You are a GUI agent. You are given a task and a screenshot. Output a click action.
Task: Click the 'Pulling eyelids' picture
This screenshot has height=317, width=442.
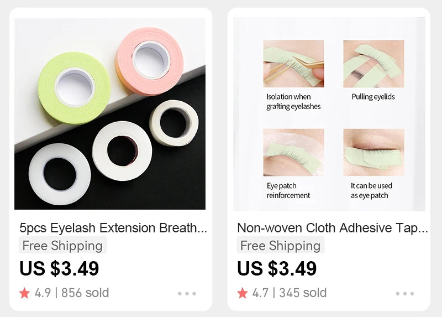click(373, 63)
